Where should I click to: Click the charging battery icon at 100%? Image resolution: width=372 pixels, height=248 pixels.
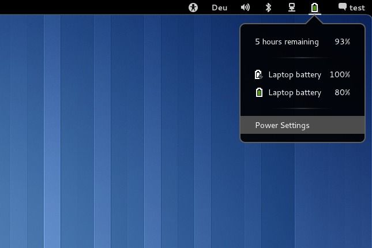[259, 75]
